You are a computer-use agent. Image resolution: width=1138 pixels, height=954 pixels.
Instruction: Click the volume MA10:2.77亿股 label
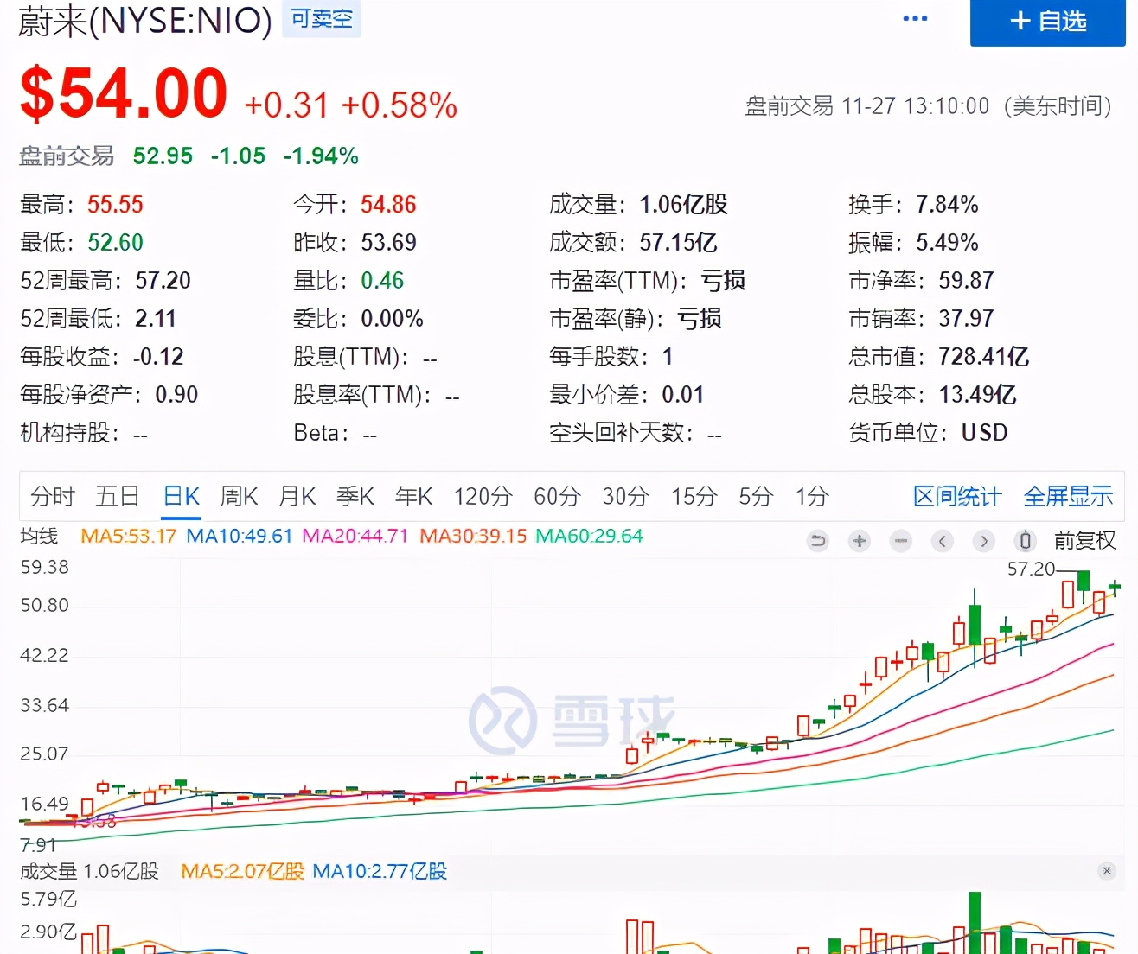pyautogui.click(x=380, y=871)
